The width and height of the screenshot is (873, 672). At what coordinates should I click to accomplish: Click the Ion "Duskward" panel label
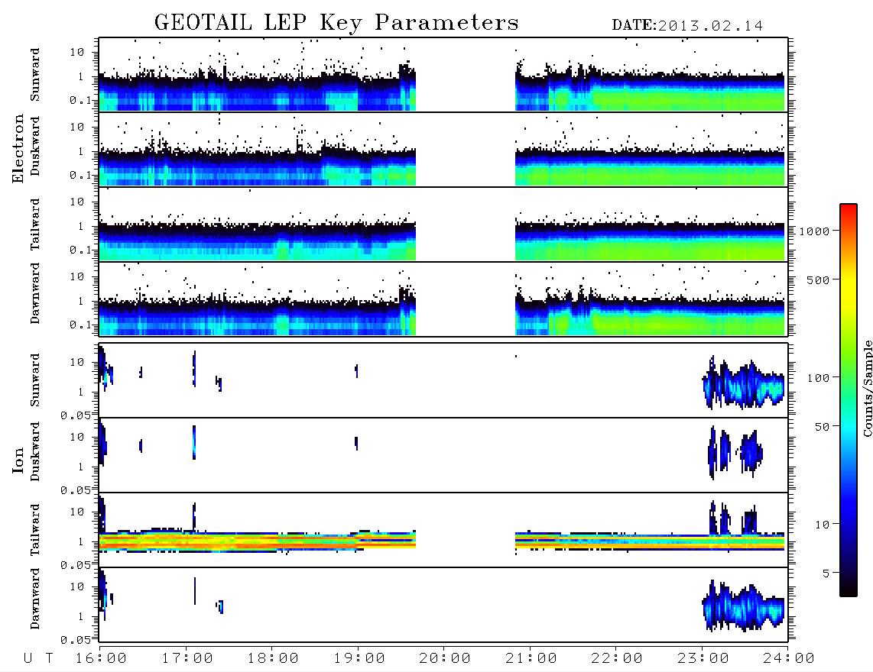pos(35,452)
